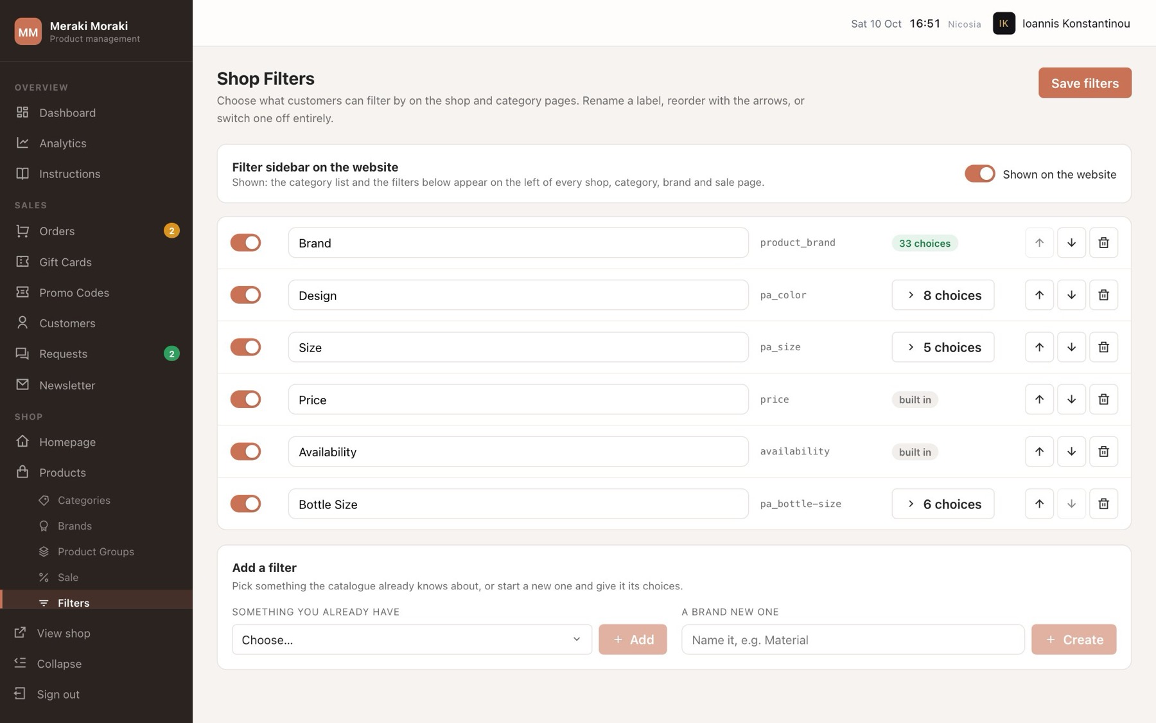Move the Price filter up
Viewport: 1156px width, 723px height.
1039,399
